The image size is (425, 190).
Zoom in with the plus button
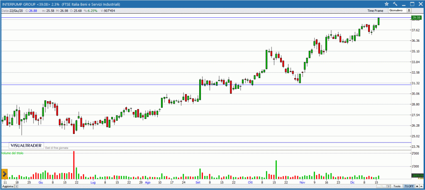click(x=417, y=187)
